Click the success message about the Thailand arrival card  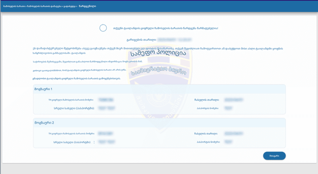(165, 28)
